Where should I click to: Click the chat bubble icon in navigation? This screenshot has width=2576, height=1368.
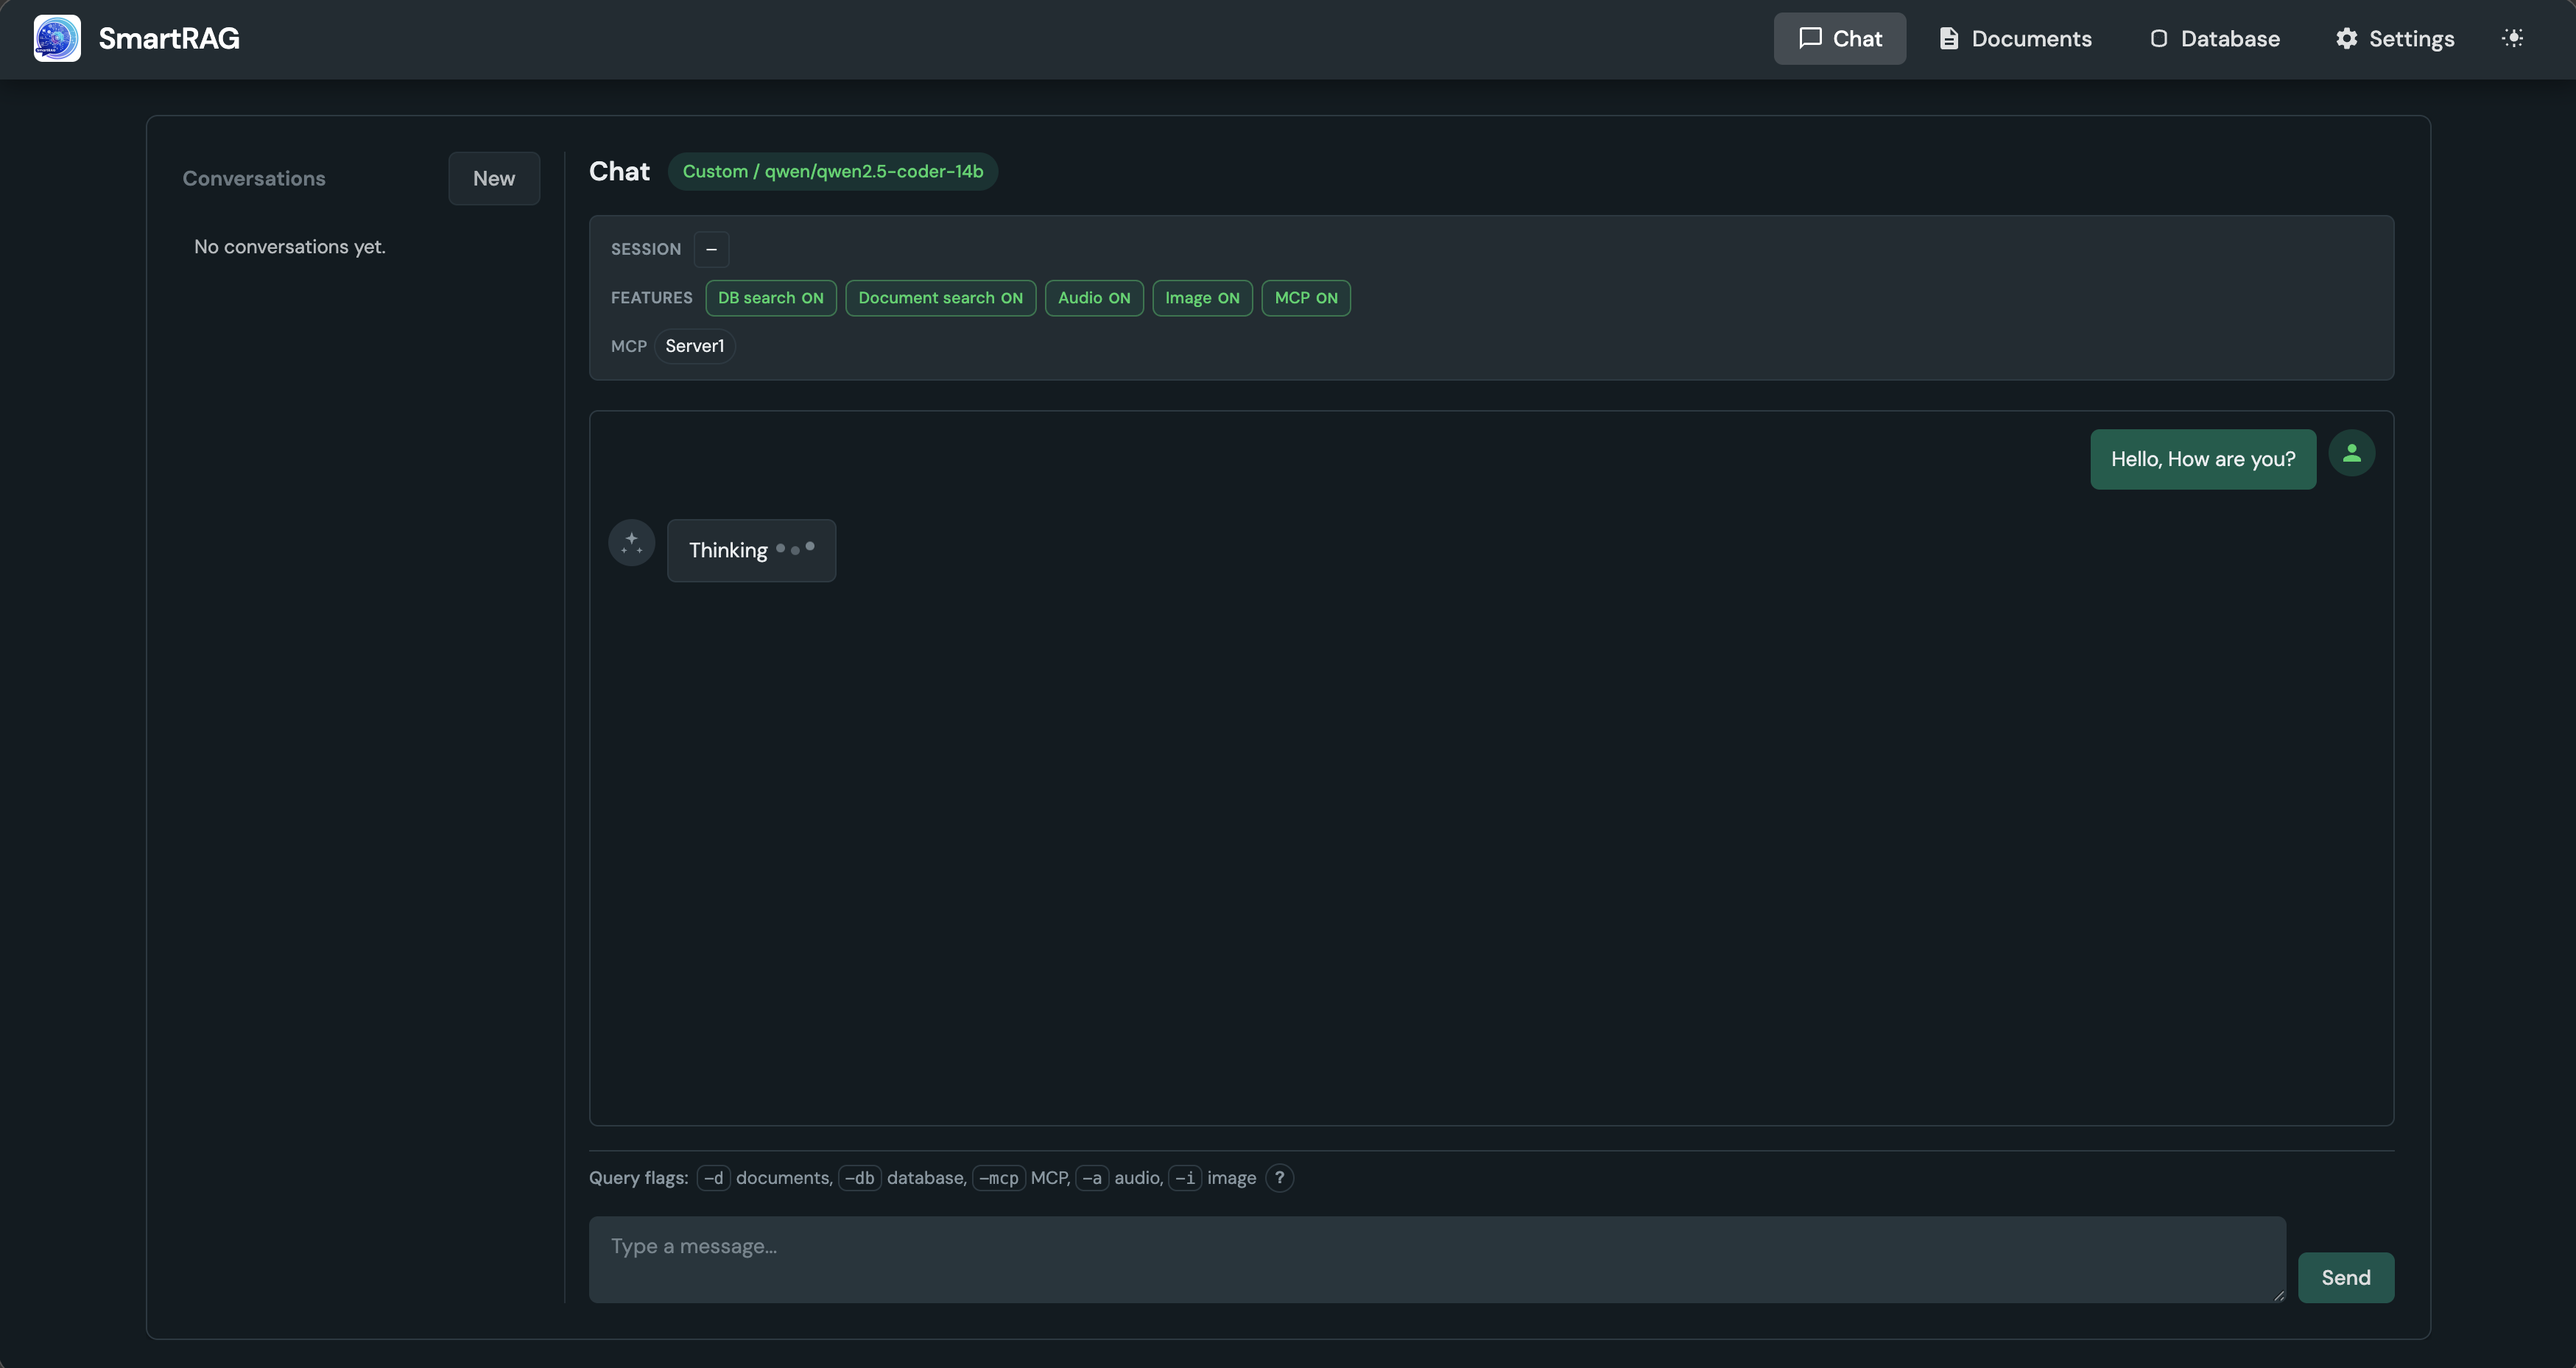pyautogui.click(x=1810, y=38)
